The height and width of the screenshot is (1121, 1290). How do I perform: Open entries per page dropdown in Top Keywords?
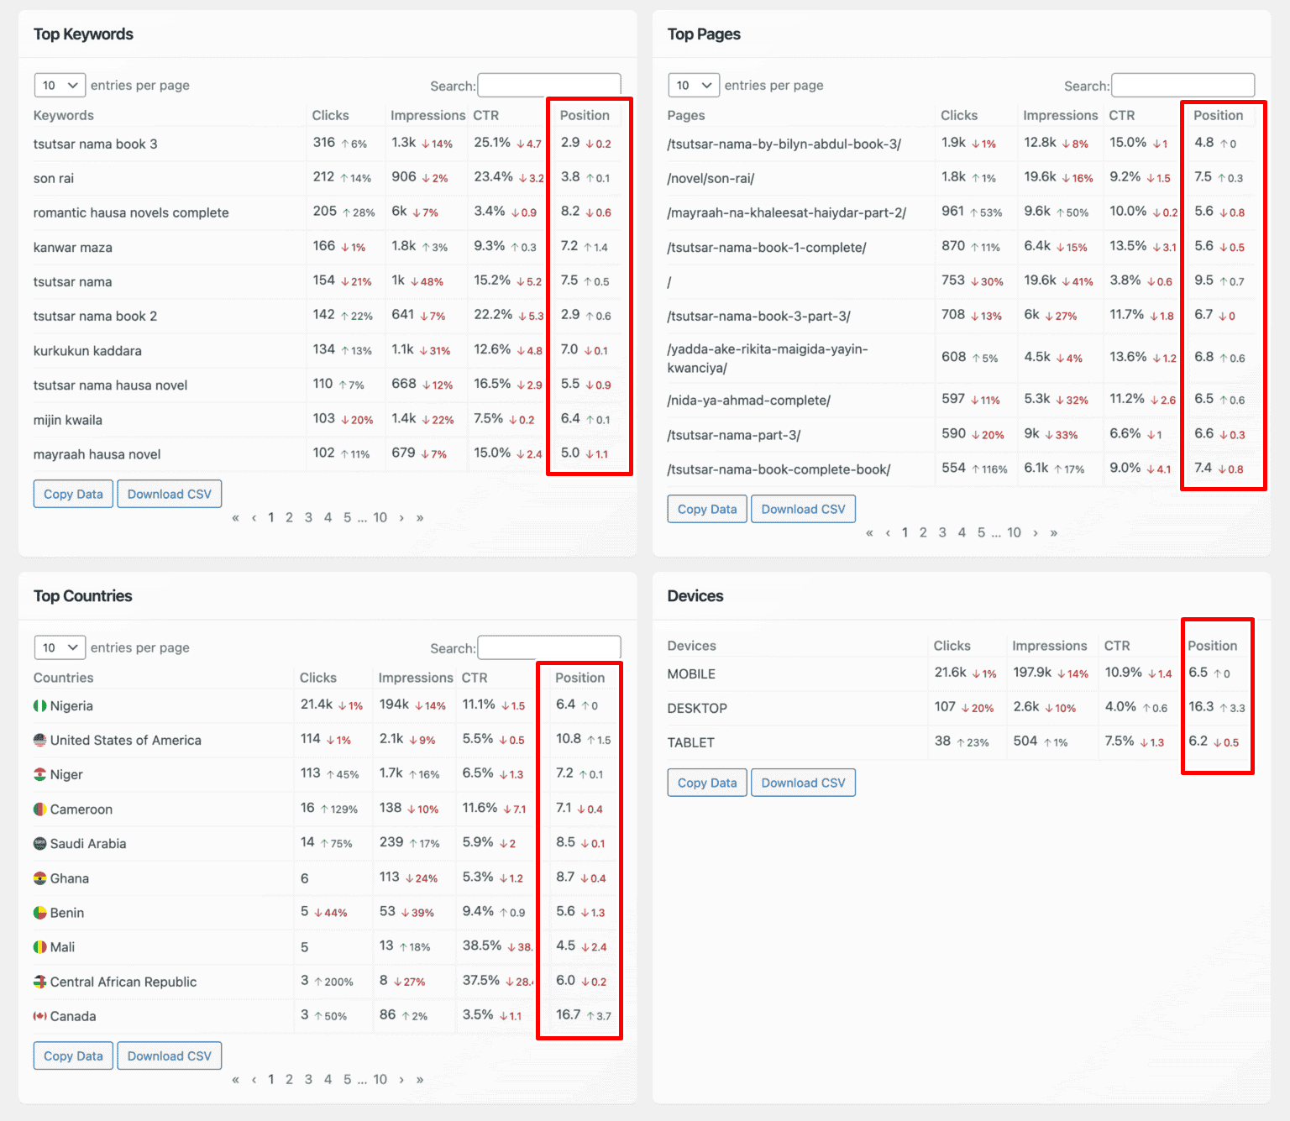pyautogui.click(x=60, y=86)
